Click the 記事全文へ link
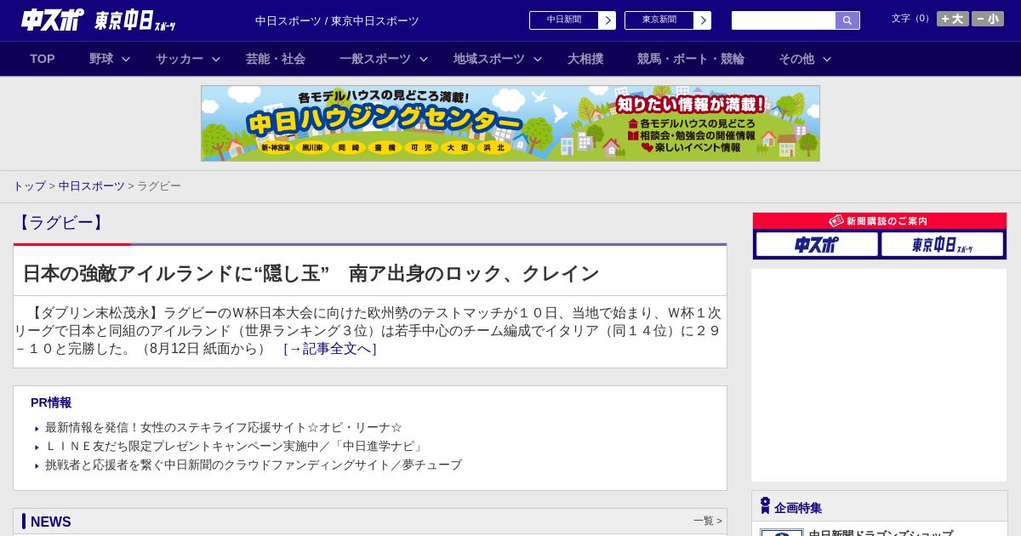 [330, 349]
